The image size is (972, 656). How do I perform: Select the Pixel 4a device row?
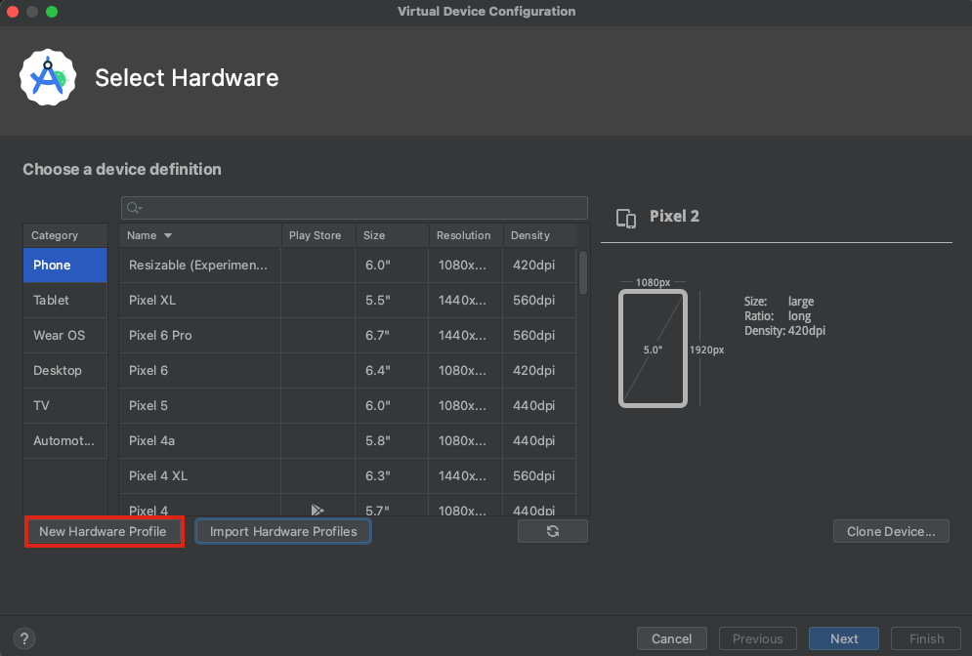coord(347,440)
